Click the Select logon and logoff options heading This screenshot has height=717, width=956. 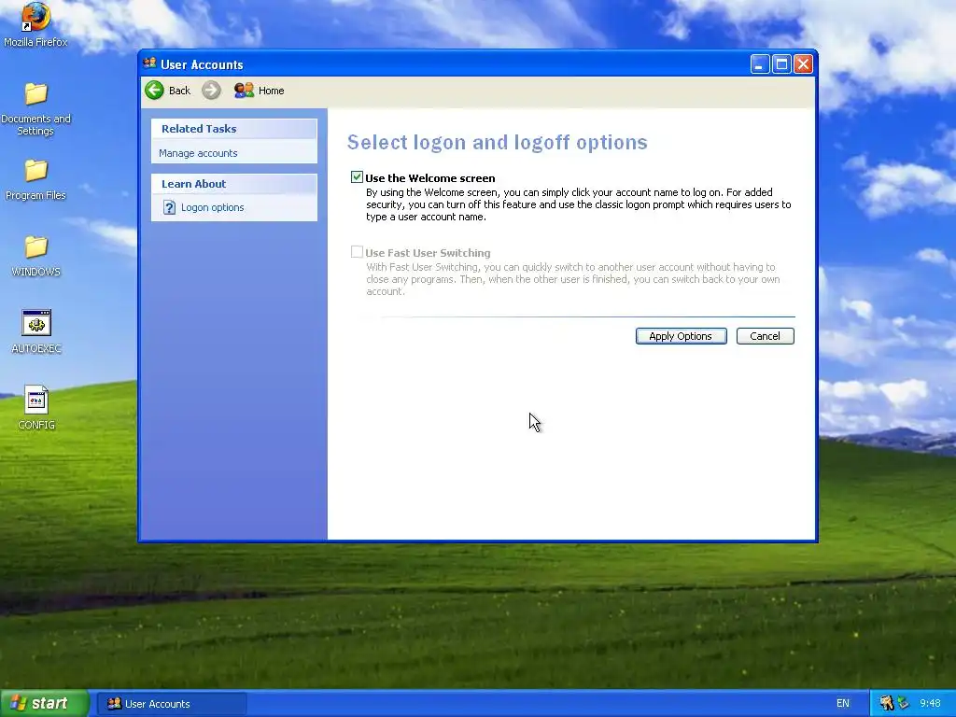(497, 142)
